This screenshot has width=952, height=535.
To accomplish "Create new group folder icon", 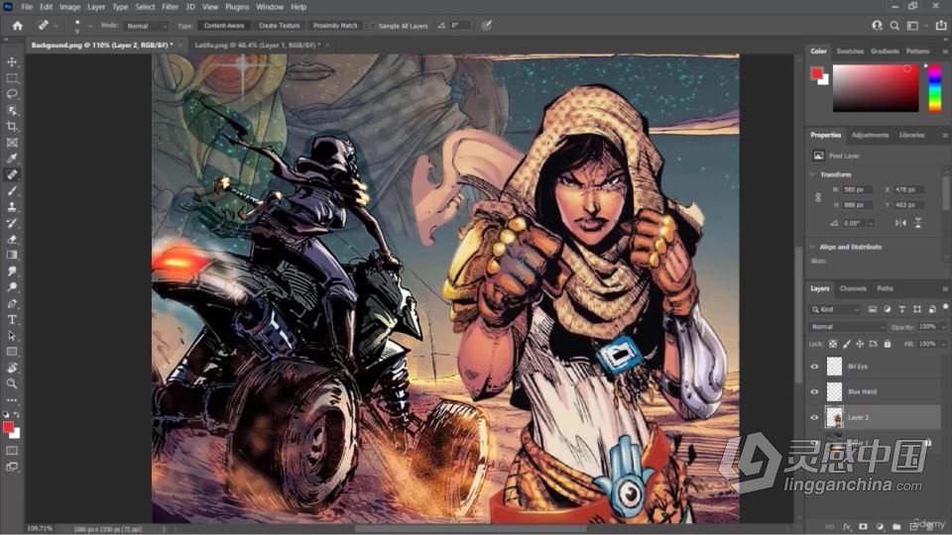I will (x=896, y=526).
